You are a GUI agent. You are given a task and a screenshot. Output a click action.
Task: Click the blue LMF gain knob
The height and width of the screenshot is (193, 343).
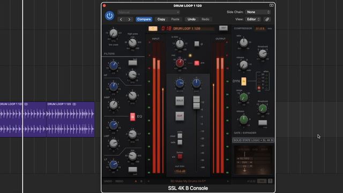coord(113,125)
